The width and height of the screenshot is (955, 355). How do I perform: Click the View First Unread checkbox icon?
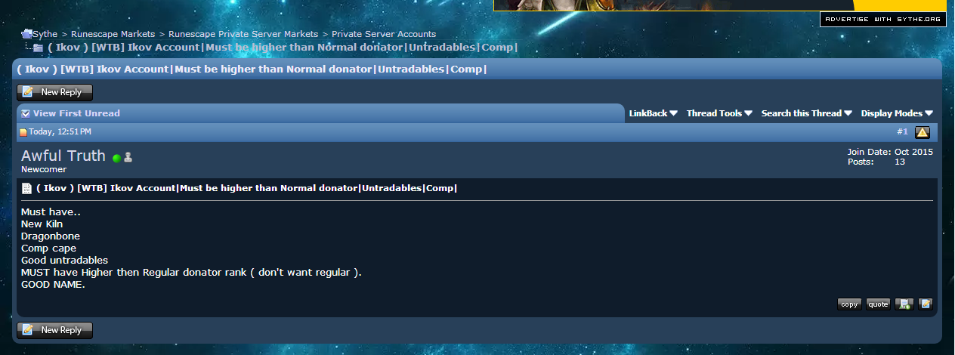pyautogui.click(x=26, y=113)
